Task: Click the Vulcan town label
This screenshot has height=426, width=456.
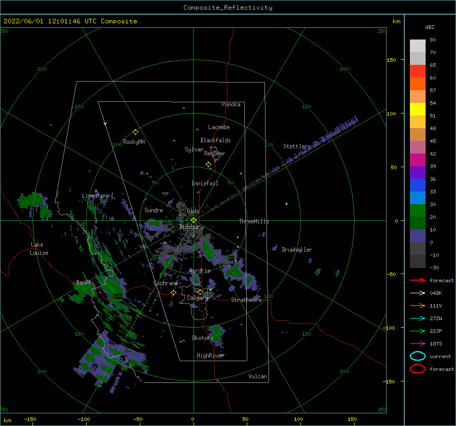Action: [x=257, y=376]
